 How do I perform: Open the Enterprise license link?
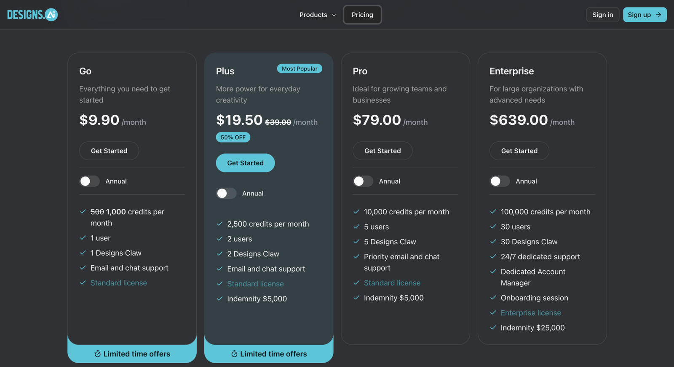tap(531, 313)
